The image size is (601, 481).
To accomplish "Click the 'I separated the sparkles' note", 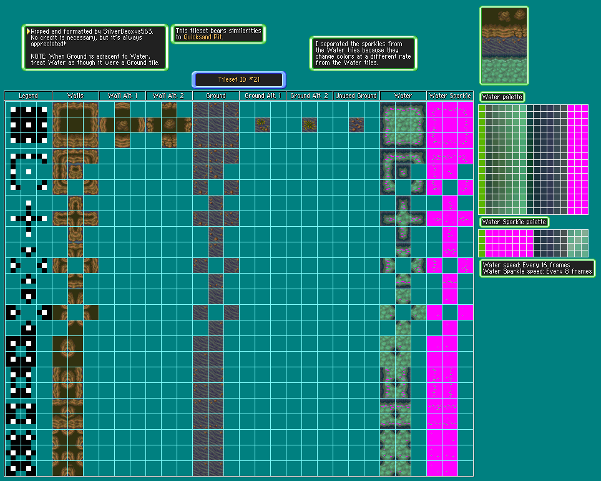I will [363, 53].
